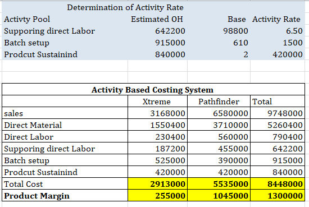Viewport: 309px width, 207px height.
Task: Select the 'sales' row label
Action: 13,113
